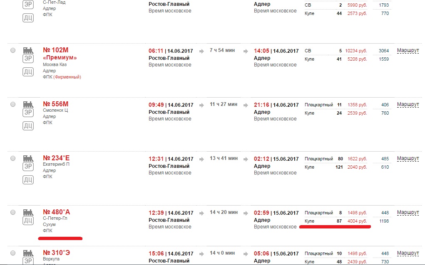Click the locomotive icon for train 234*Е
Image resolution: width=425 pixels, height=265 pixels.
pyautogui.click(x=28, y=158)
